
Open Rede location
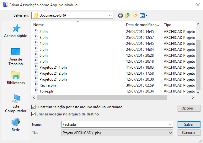coord(16,124)
